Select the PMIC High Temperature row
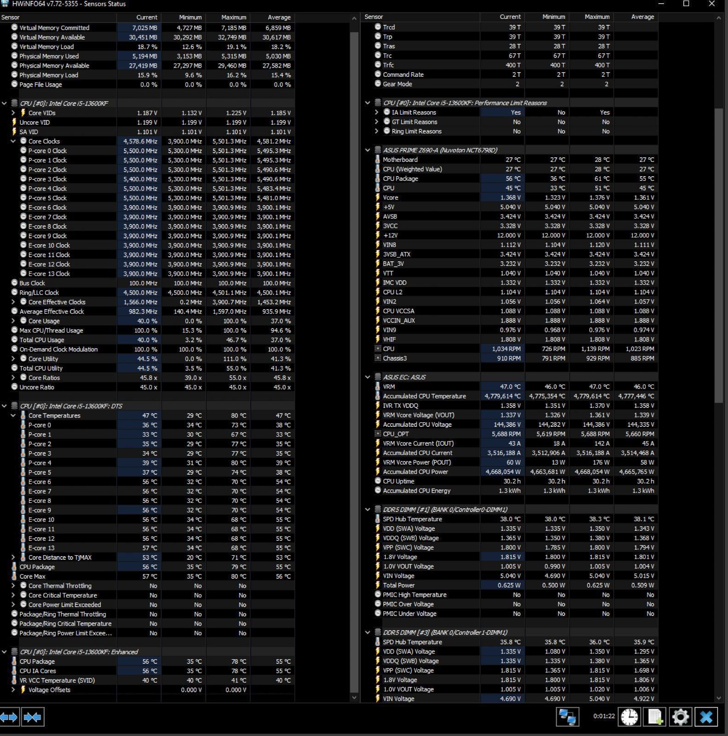The image size is (728, 736). coord(510,595)
